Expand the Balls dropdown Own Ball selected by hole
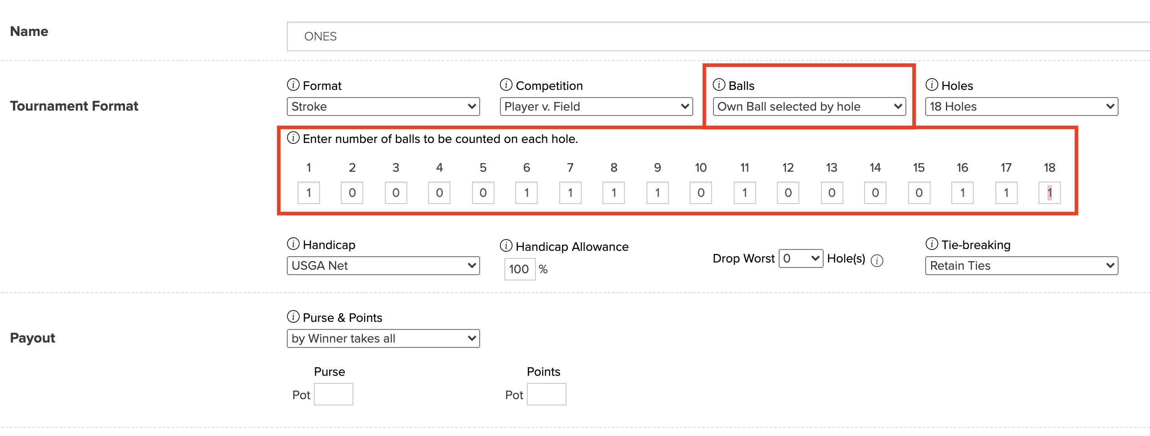Image resolution: width=1150 pixels, height=436 pixels. coord(809,107)
